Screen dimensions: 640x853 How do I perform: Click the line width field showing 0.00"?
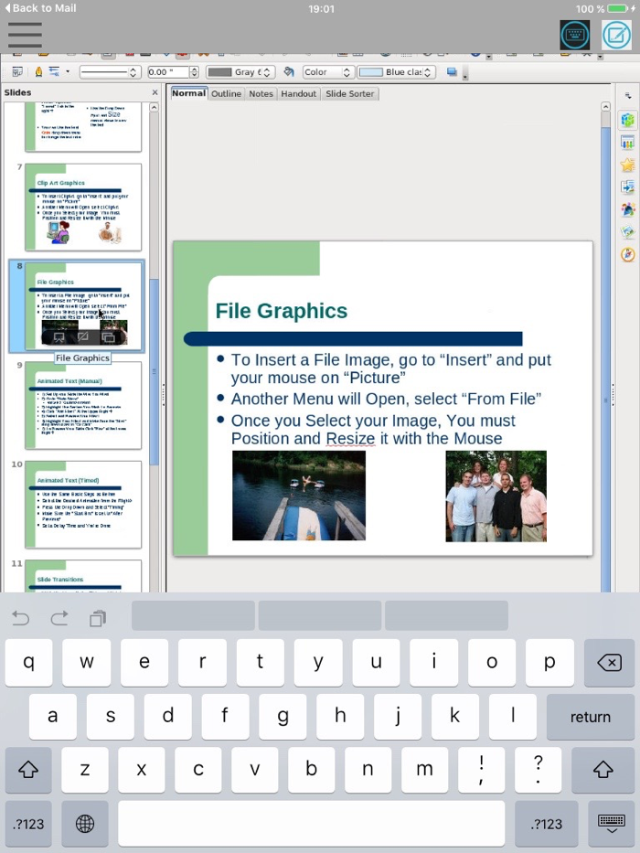(167, 72)
